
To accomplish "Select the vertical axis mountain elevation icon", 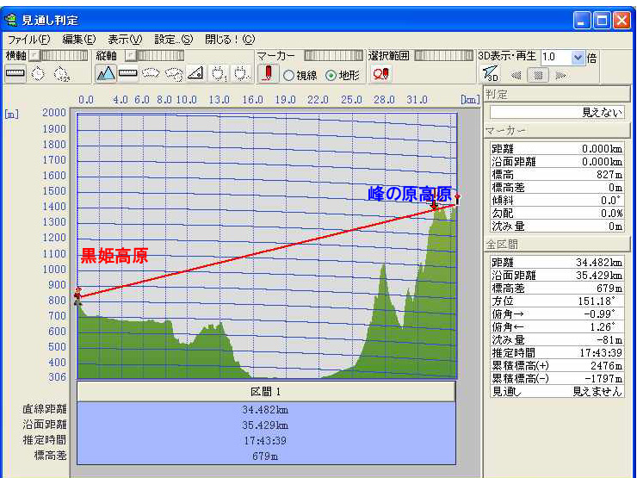I will [x=106, y=74].
